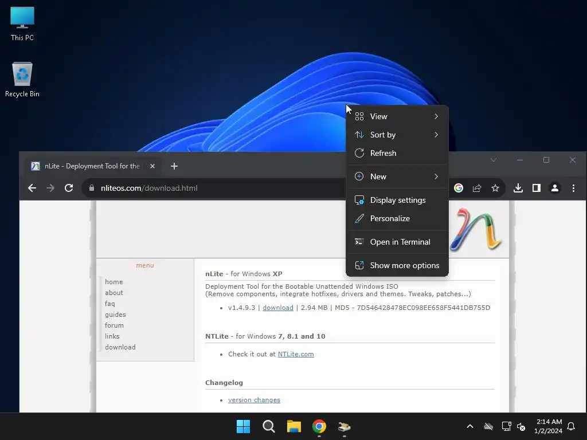Bookmark this page with the star icon
The image size is (587, 440).
click(x=495, y=188)
